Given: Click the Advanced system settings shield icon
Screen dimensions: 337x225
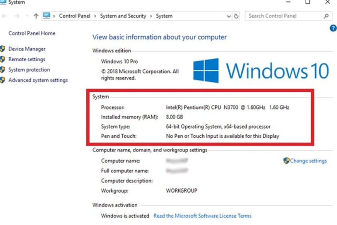Looking at the screenshot, I should click(2, 80).
